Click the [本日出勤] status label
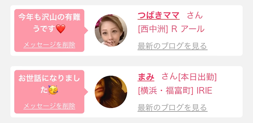This screenshot has width=253, height=123. click(197, 77)
